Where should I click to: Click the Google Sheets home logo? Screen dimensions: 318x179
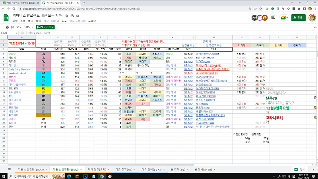pos(7,18)
